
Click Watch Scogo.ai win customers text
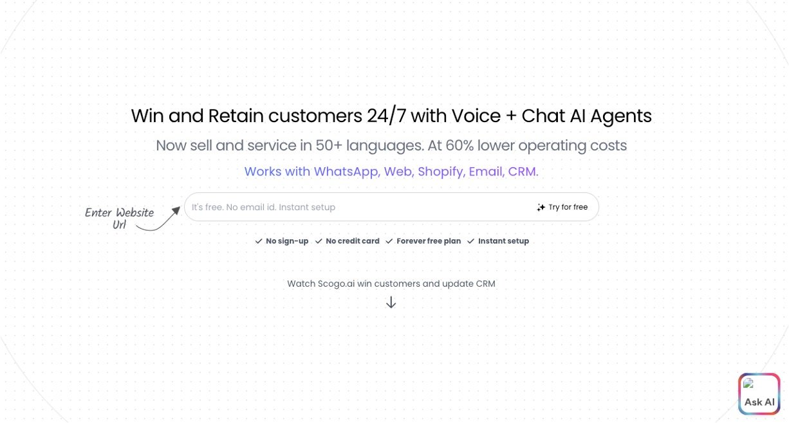point(391,283)
